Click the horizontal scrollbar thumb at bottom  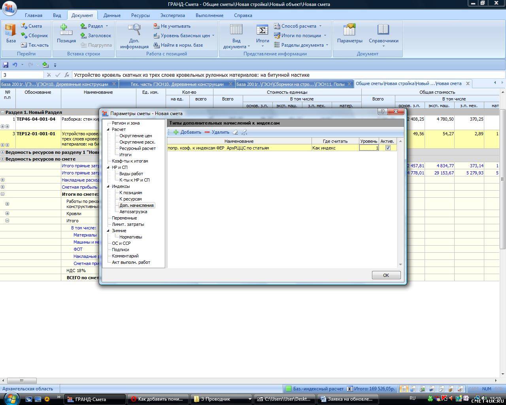click(21, 380)
